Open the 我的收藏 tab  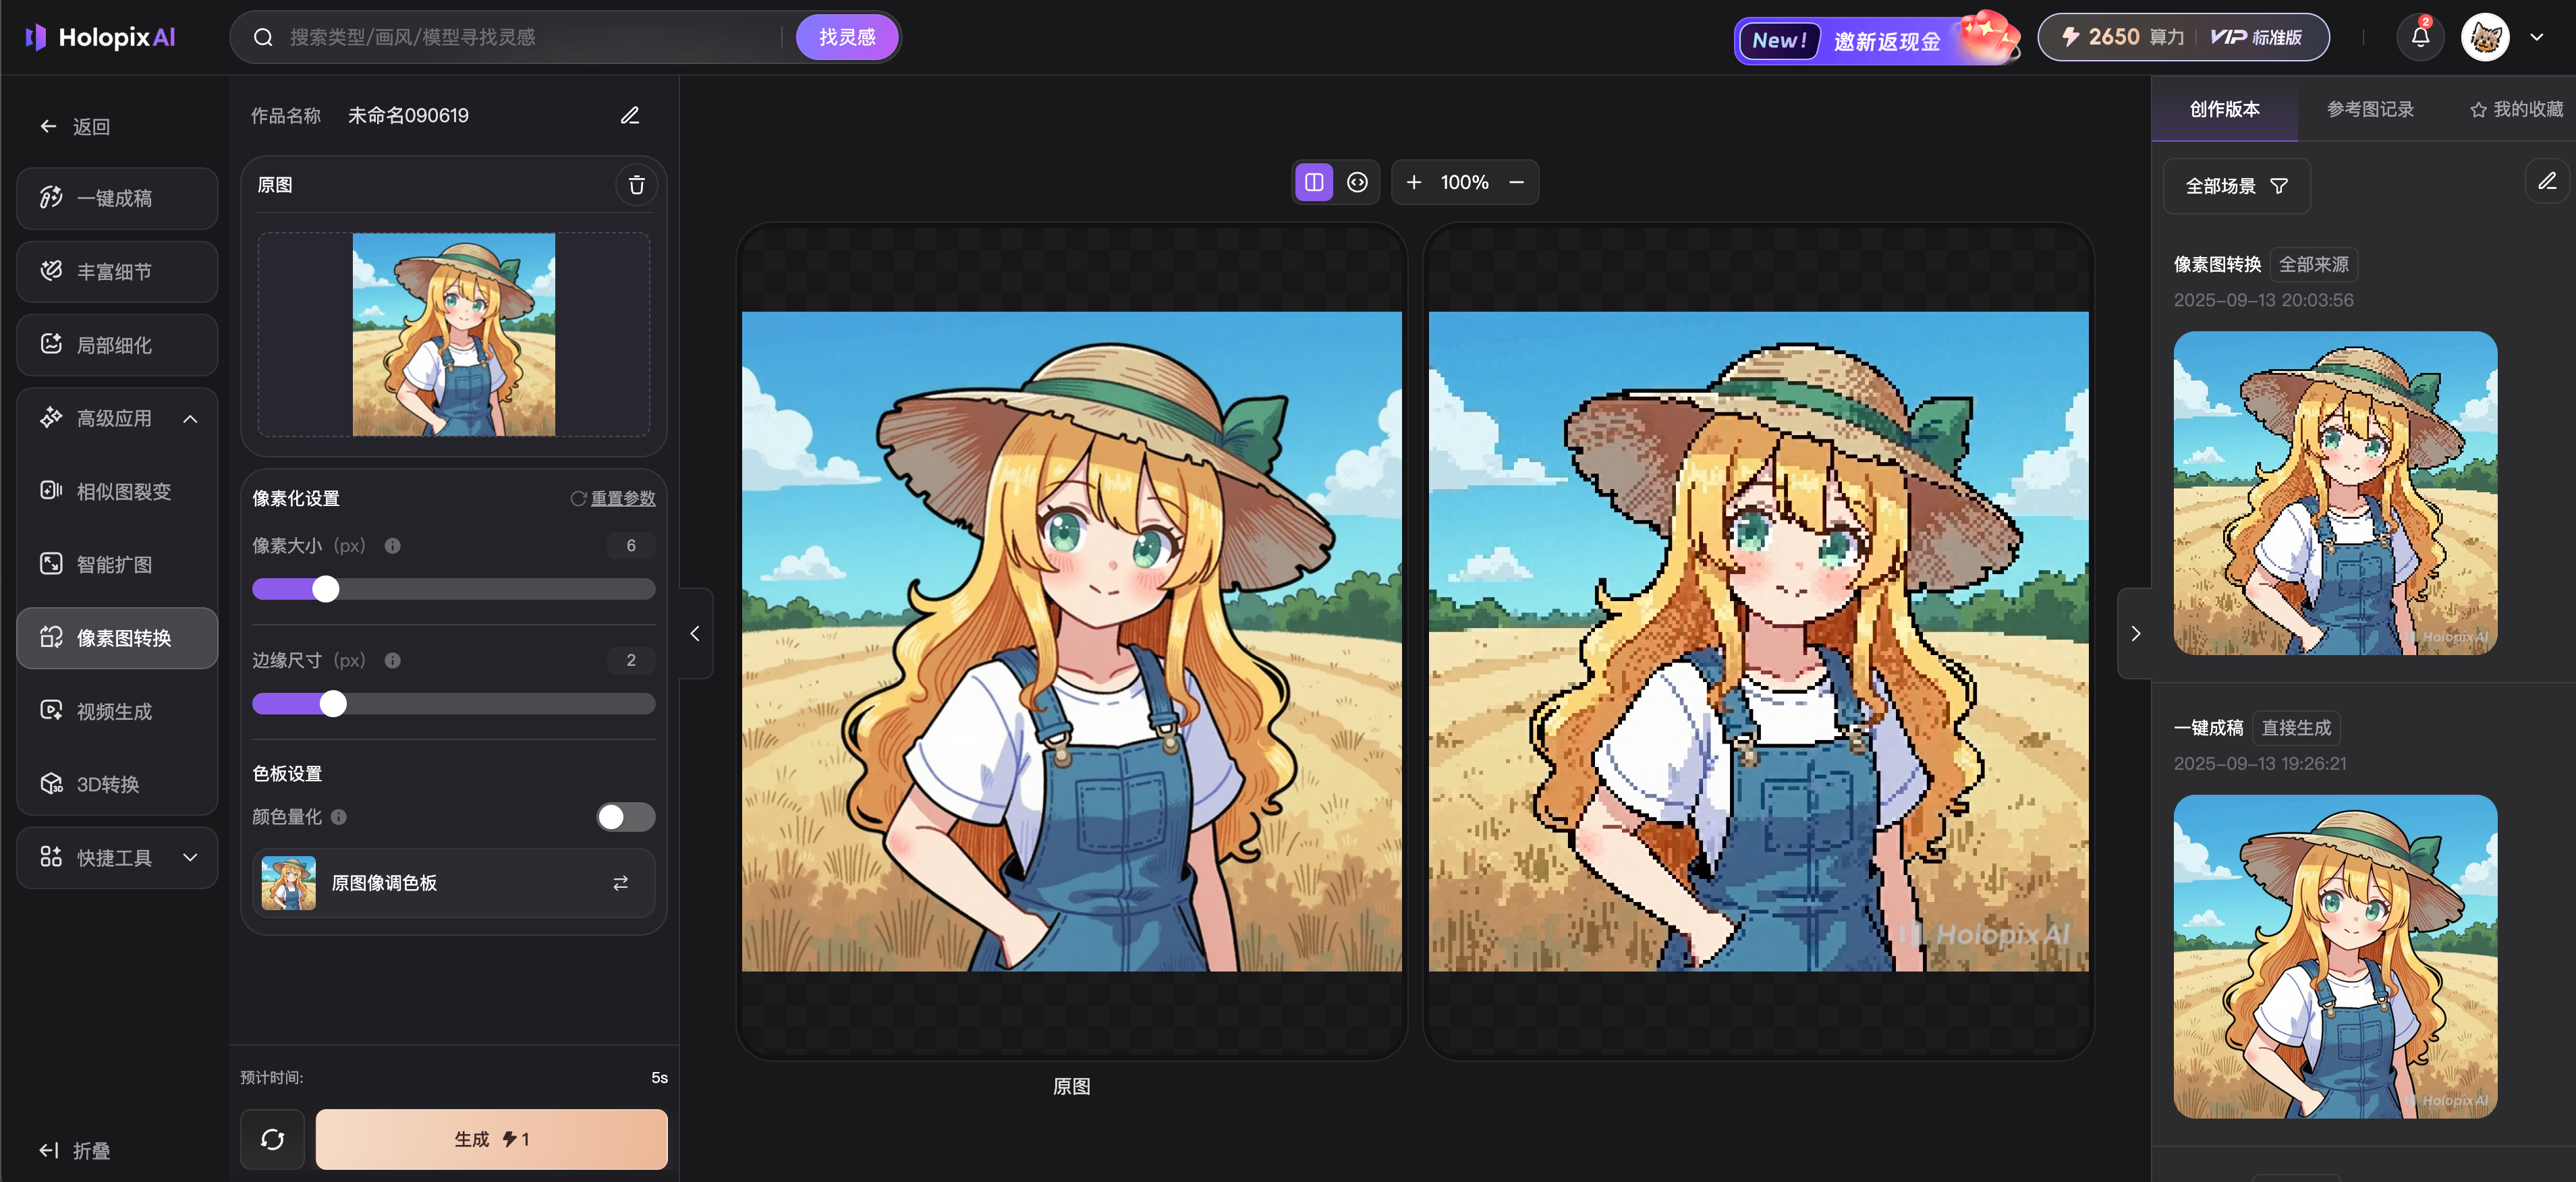[2515, 109]
